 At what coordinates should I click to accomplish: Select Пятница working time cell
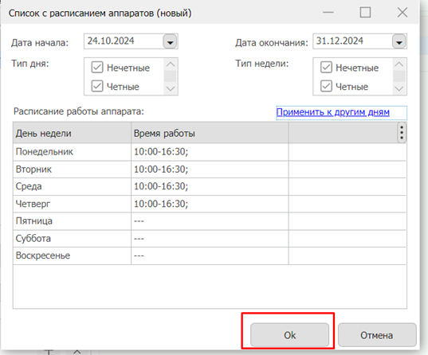point(210,221)
